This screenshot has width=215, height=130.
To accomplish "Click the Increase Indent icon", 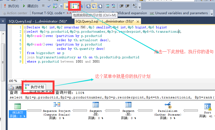I will [127, 6].
